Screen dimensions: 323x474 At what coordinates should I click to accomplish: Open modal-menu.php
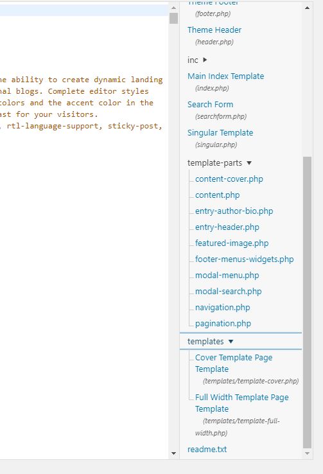(x=227, y=275)
